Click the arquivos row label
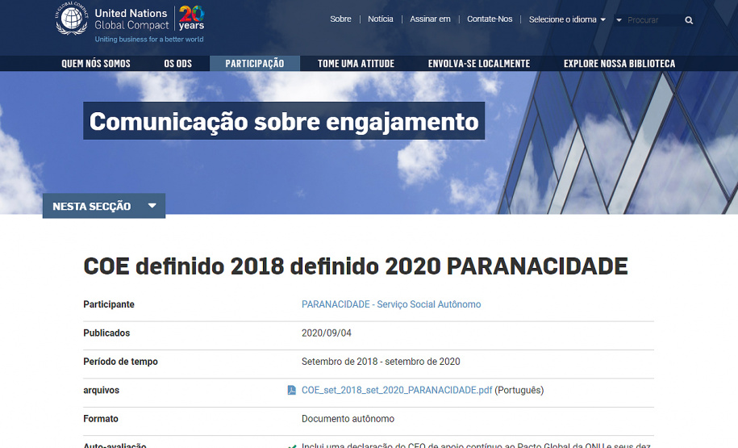Screen dimensions: 738x448 pyautogui.click(x=101, y=390)
